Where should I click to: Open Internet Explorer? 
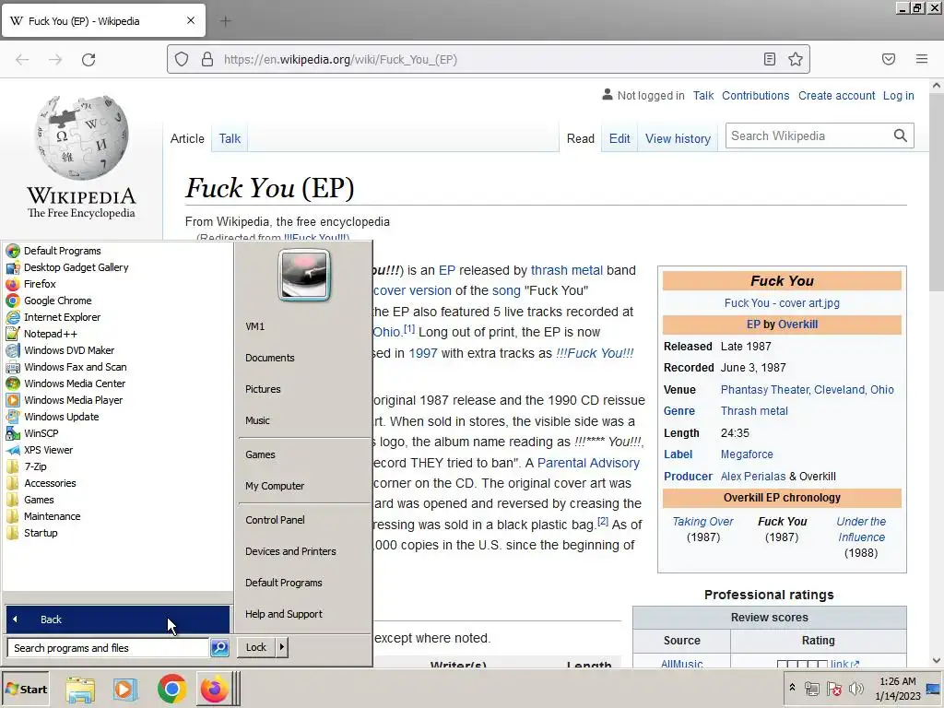[53, 317]
